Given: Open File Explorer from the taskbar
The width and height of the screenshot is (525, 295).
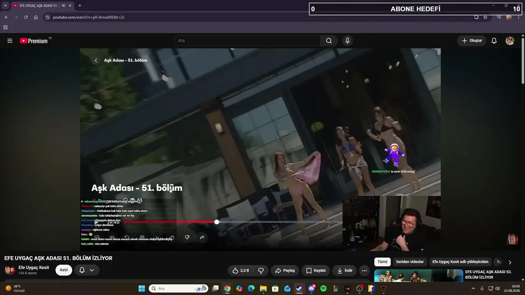Looking at the screenshot, I should click(x=263, y=288).
